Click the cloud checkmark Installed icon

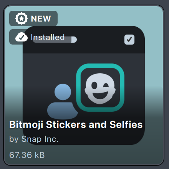point(22,37)
